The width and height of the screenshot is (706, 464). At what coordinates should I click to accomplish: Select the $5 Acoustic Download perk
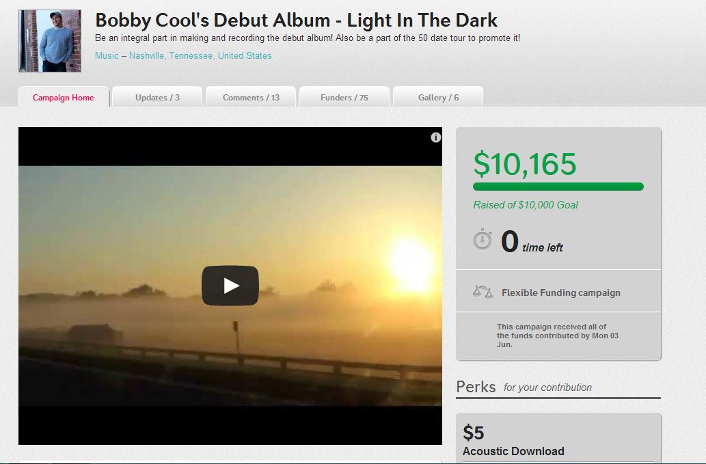[x=558, y=438]
